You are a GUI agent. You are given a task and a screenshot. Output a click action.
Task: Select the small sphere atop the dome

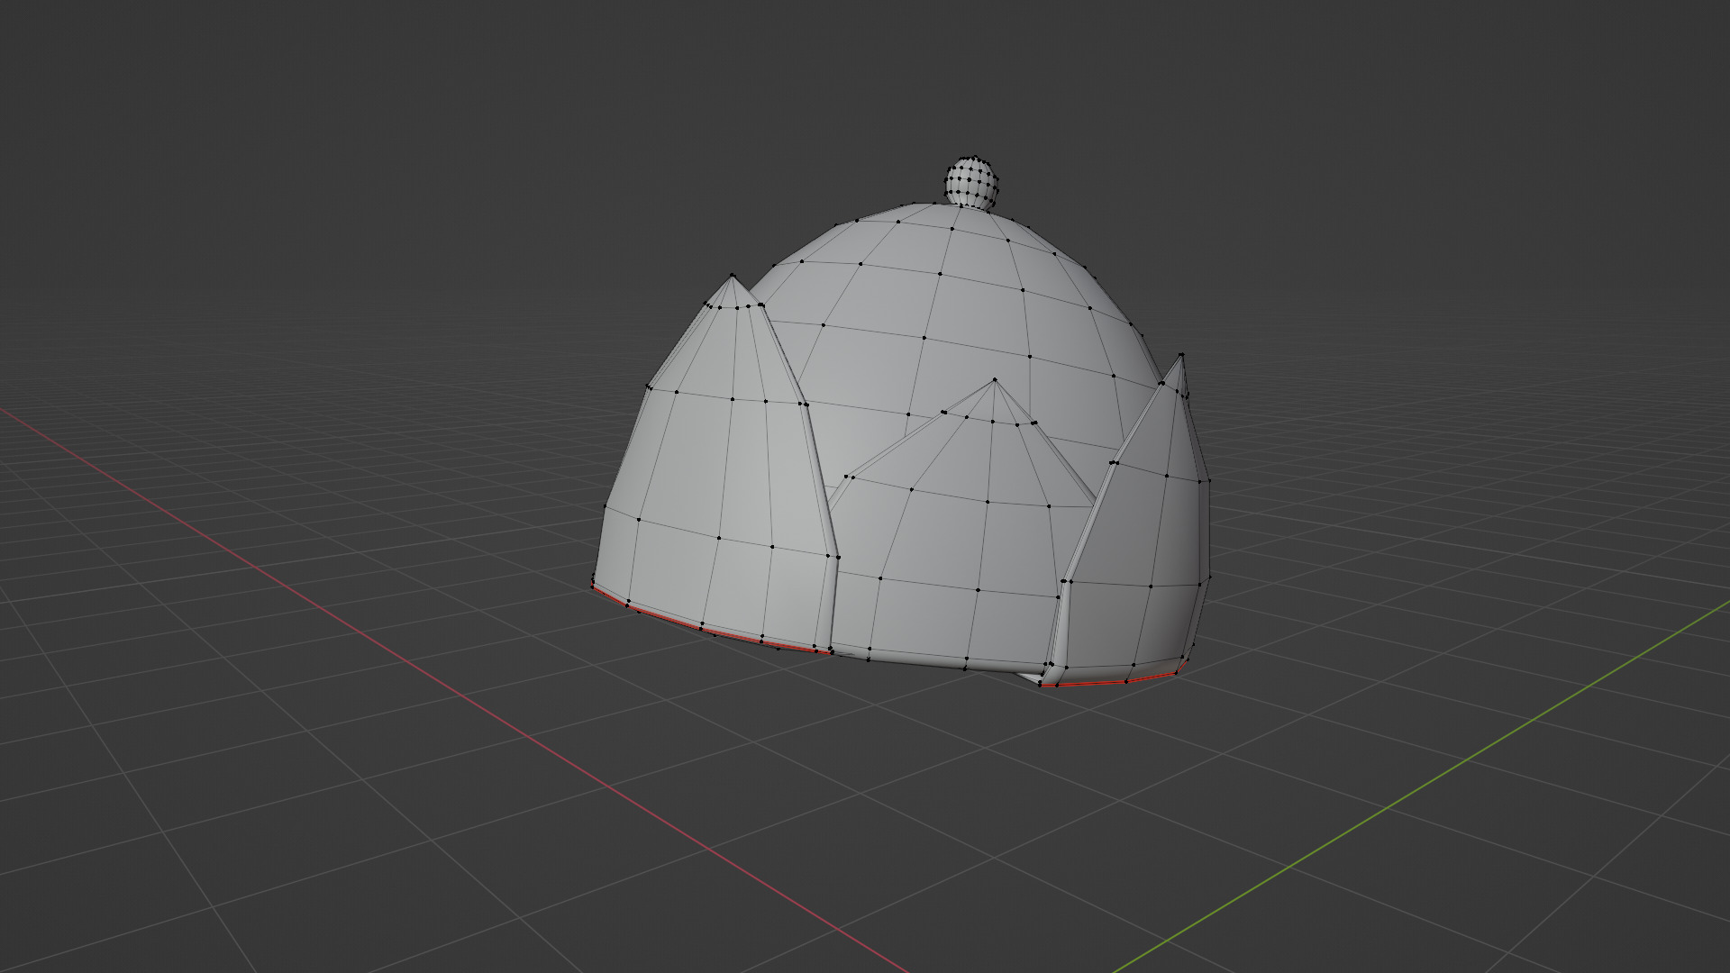(973, 183)
